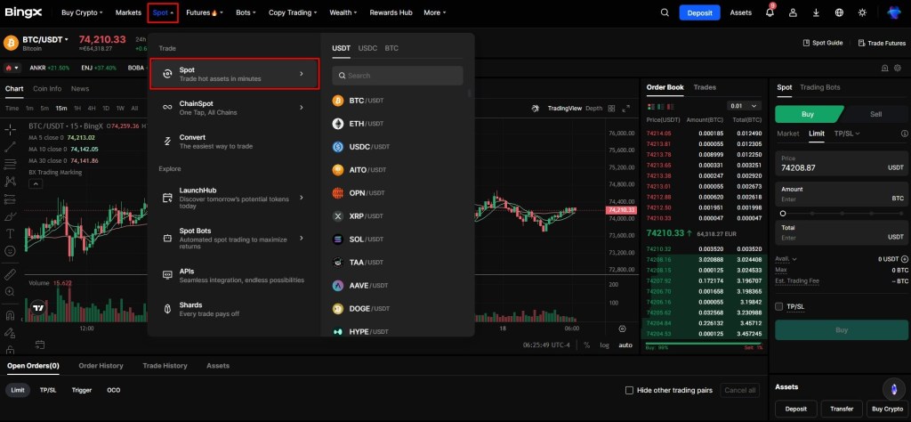Switch the order form to Buy
Screen dimensions: 911x422
click(808, 114)
